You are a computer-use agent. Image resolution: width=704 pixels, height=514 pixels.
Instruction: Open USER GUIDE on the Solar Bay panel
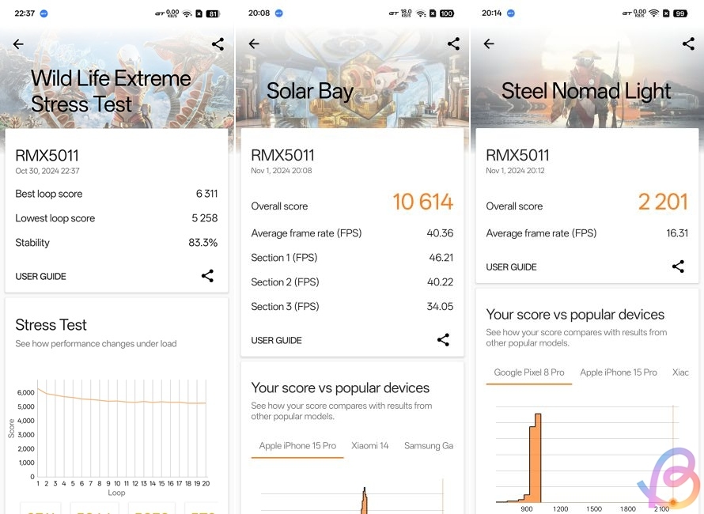coord(275,340)
